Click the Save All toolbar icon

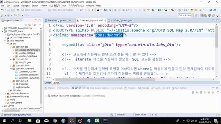tap(12, 10)
